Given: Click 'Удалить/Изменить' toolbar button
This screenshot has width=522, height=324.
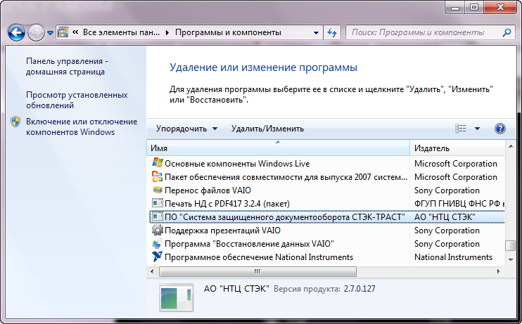Looking at the screenshot, I should pyautogui.click(x=267, y=129).
